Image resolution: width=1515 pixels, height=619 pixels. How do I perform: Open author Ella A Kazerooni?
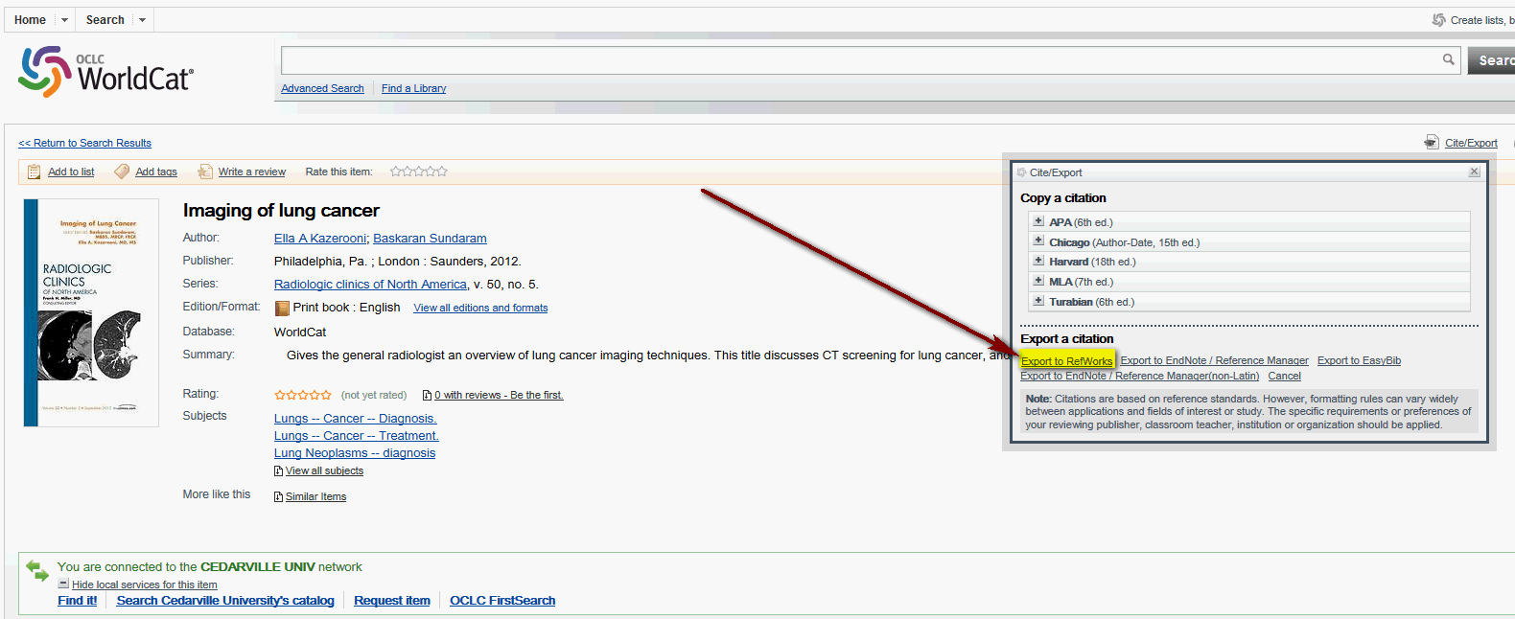(x=320, y=239)
